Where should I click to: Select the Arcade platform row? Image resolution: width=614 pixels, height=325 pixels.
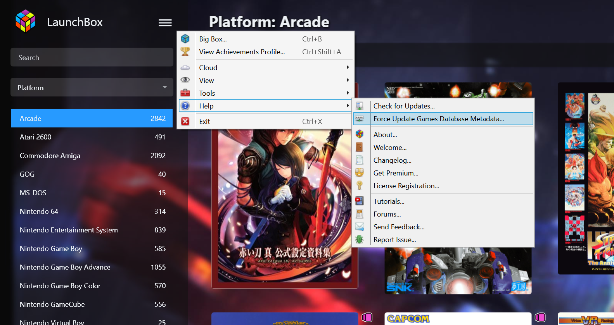pos(92,118)
